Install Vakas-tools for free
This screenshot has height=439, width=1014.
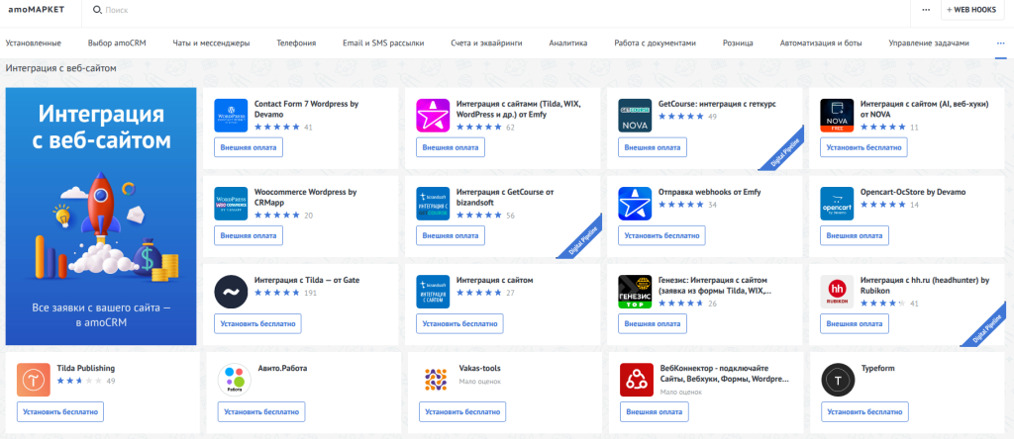click(x=462, y=411)
